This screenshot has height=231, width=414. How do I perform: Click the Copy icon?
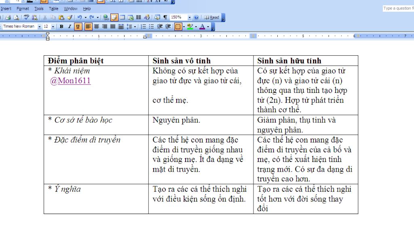(x=53, y=17)
